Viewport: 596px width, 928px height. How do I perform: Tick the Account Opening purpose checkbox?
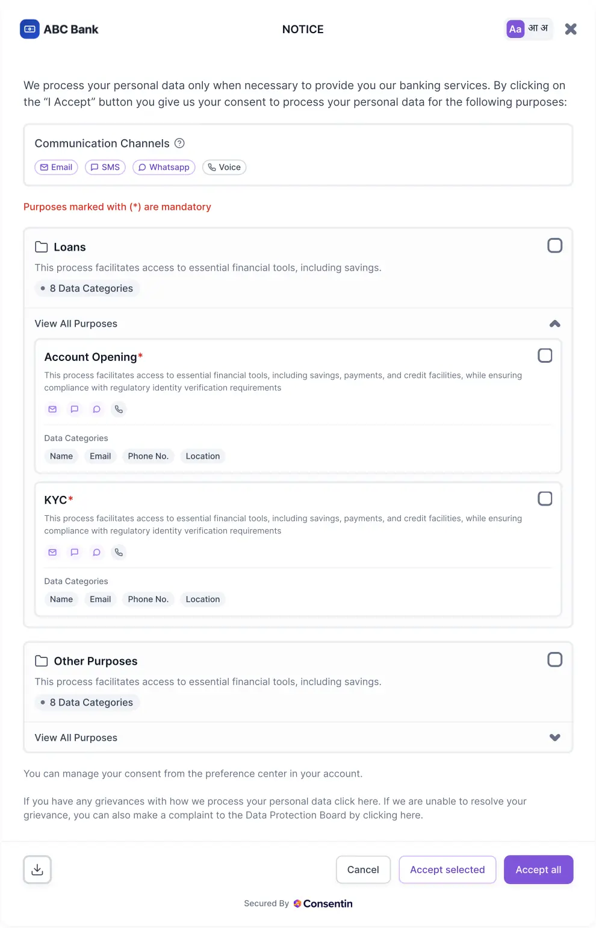(545, 356)
